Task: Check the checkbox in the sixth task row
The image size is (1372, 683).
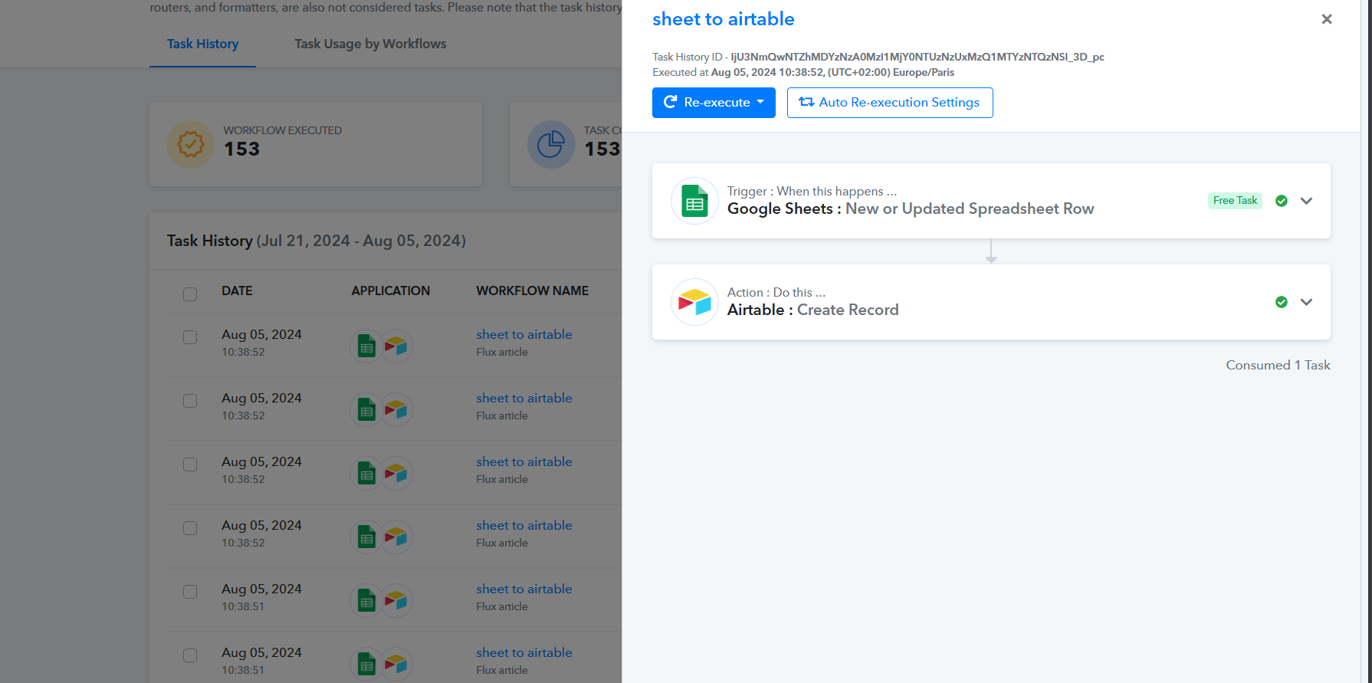Action: click(190, 655)
